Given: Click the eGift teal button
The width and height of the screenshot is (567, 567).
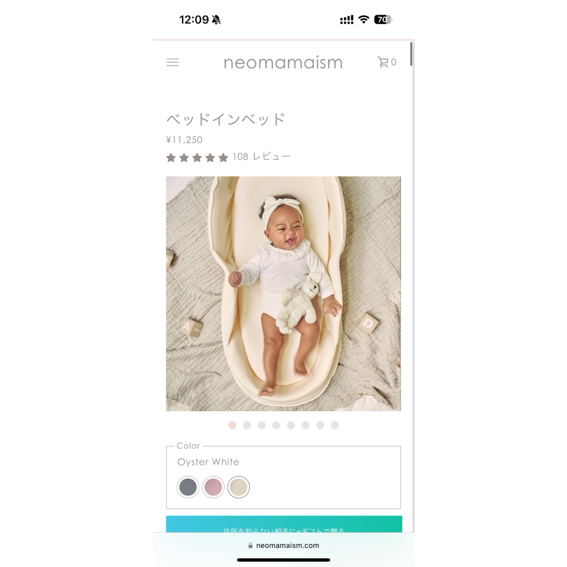Looking at the screenshot, I should pos(284,524).
